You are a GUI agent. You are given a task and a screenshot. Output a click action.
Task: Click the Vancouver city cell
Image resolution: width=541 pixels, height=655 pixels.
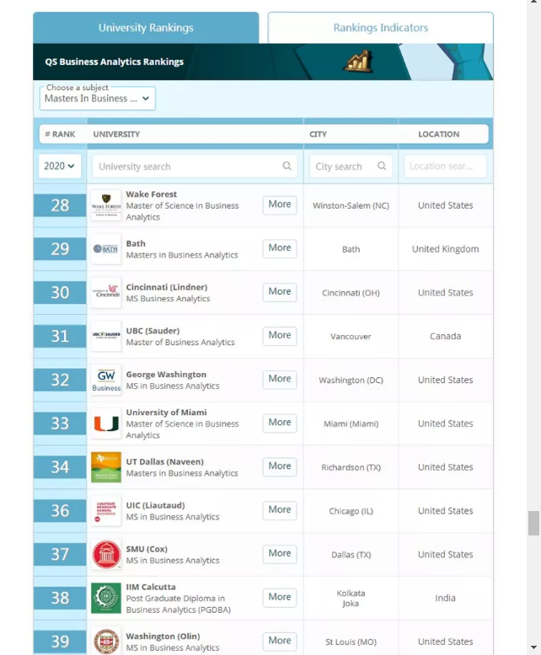point(351,336)
